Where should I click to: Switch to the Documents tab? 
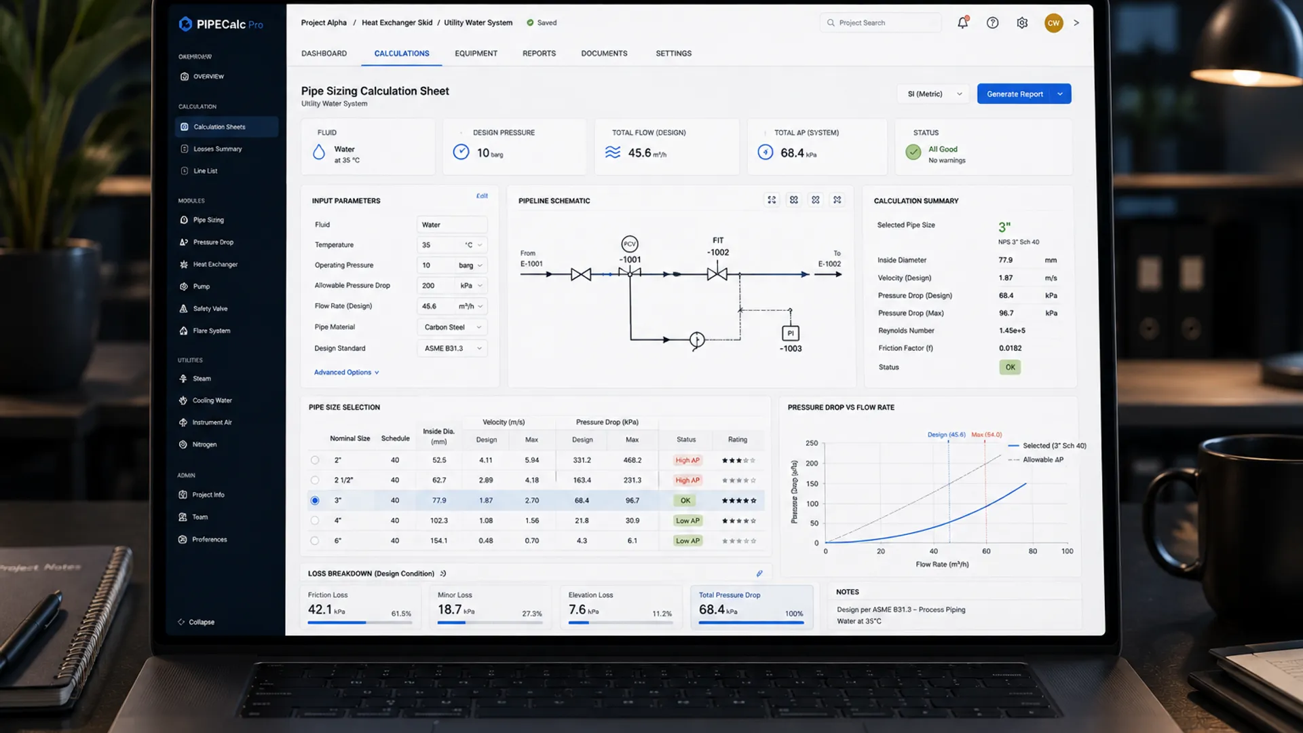coord(604,53)
